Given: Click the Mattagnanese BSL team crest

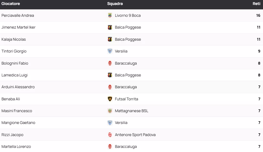Looking at the screenshot, I should pyautogui.click(x=110, y=111).
